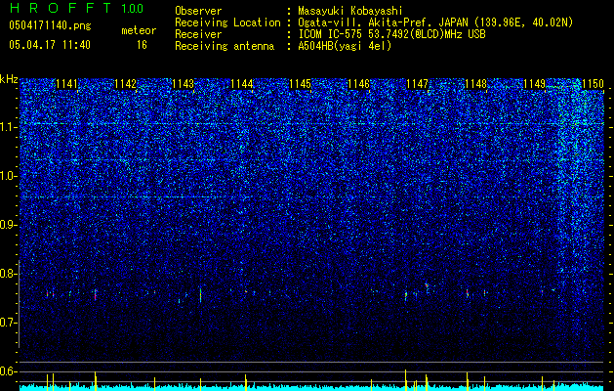
Task: Click the meteor label
Action: [139, 30]
